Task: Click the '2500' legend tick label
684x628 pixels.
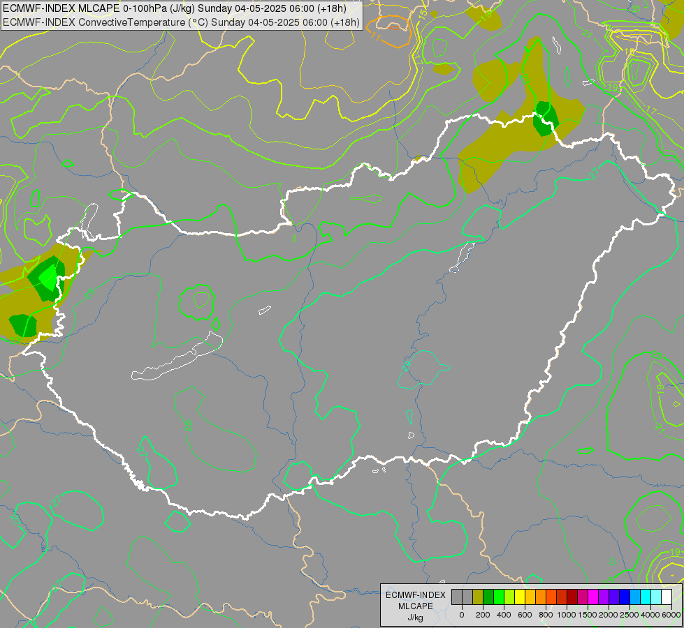Action: pos(630,615)
